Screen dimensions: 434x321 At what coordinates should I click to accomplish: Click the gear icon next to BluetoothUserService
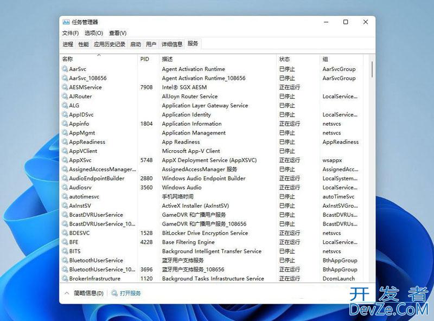pyautogui.click(x=65, y=260)
